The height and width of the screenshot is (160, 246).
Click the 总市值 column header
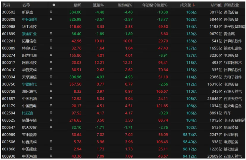216,5
